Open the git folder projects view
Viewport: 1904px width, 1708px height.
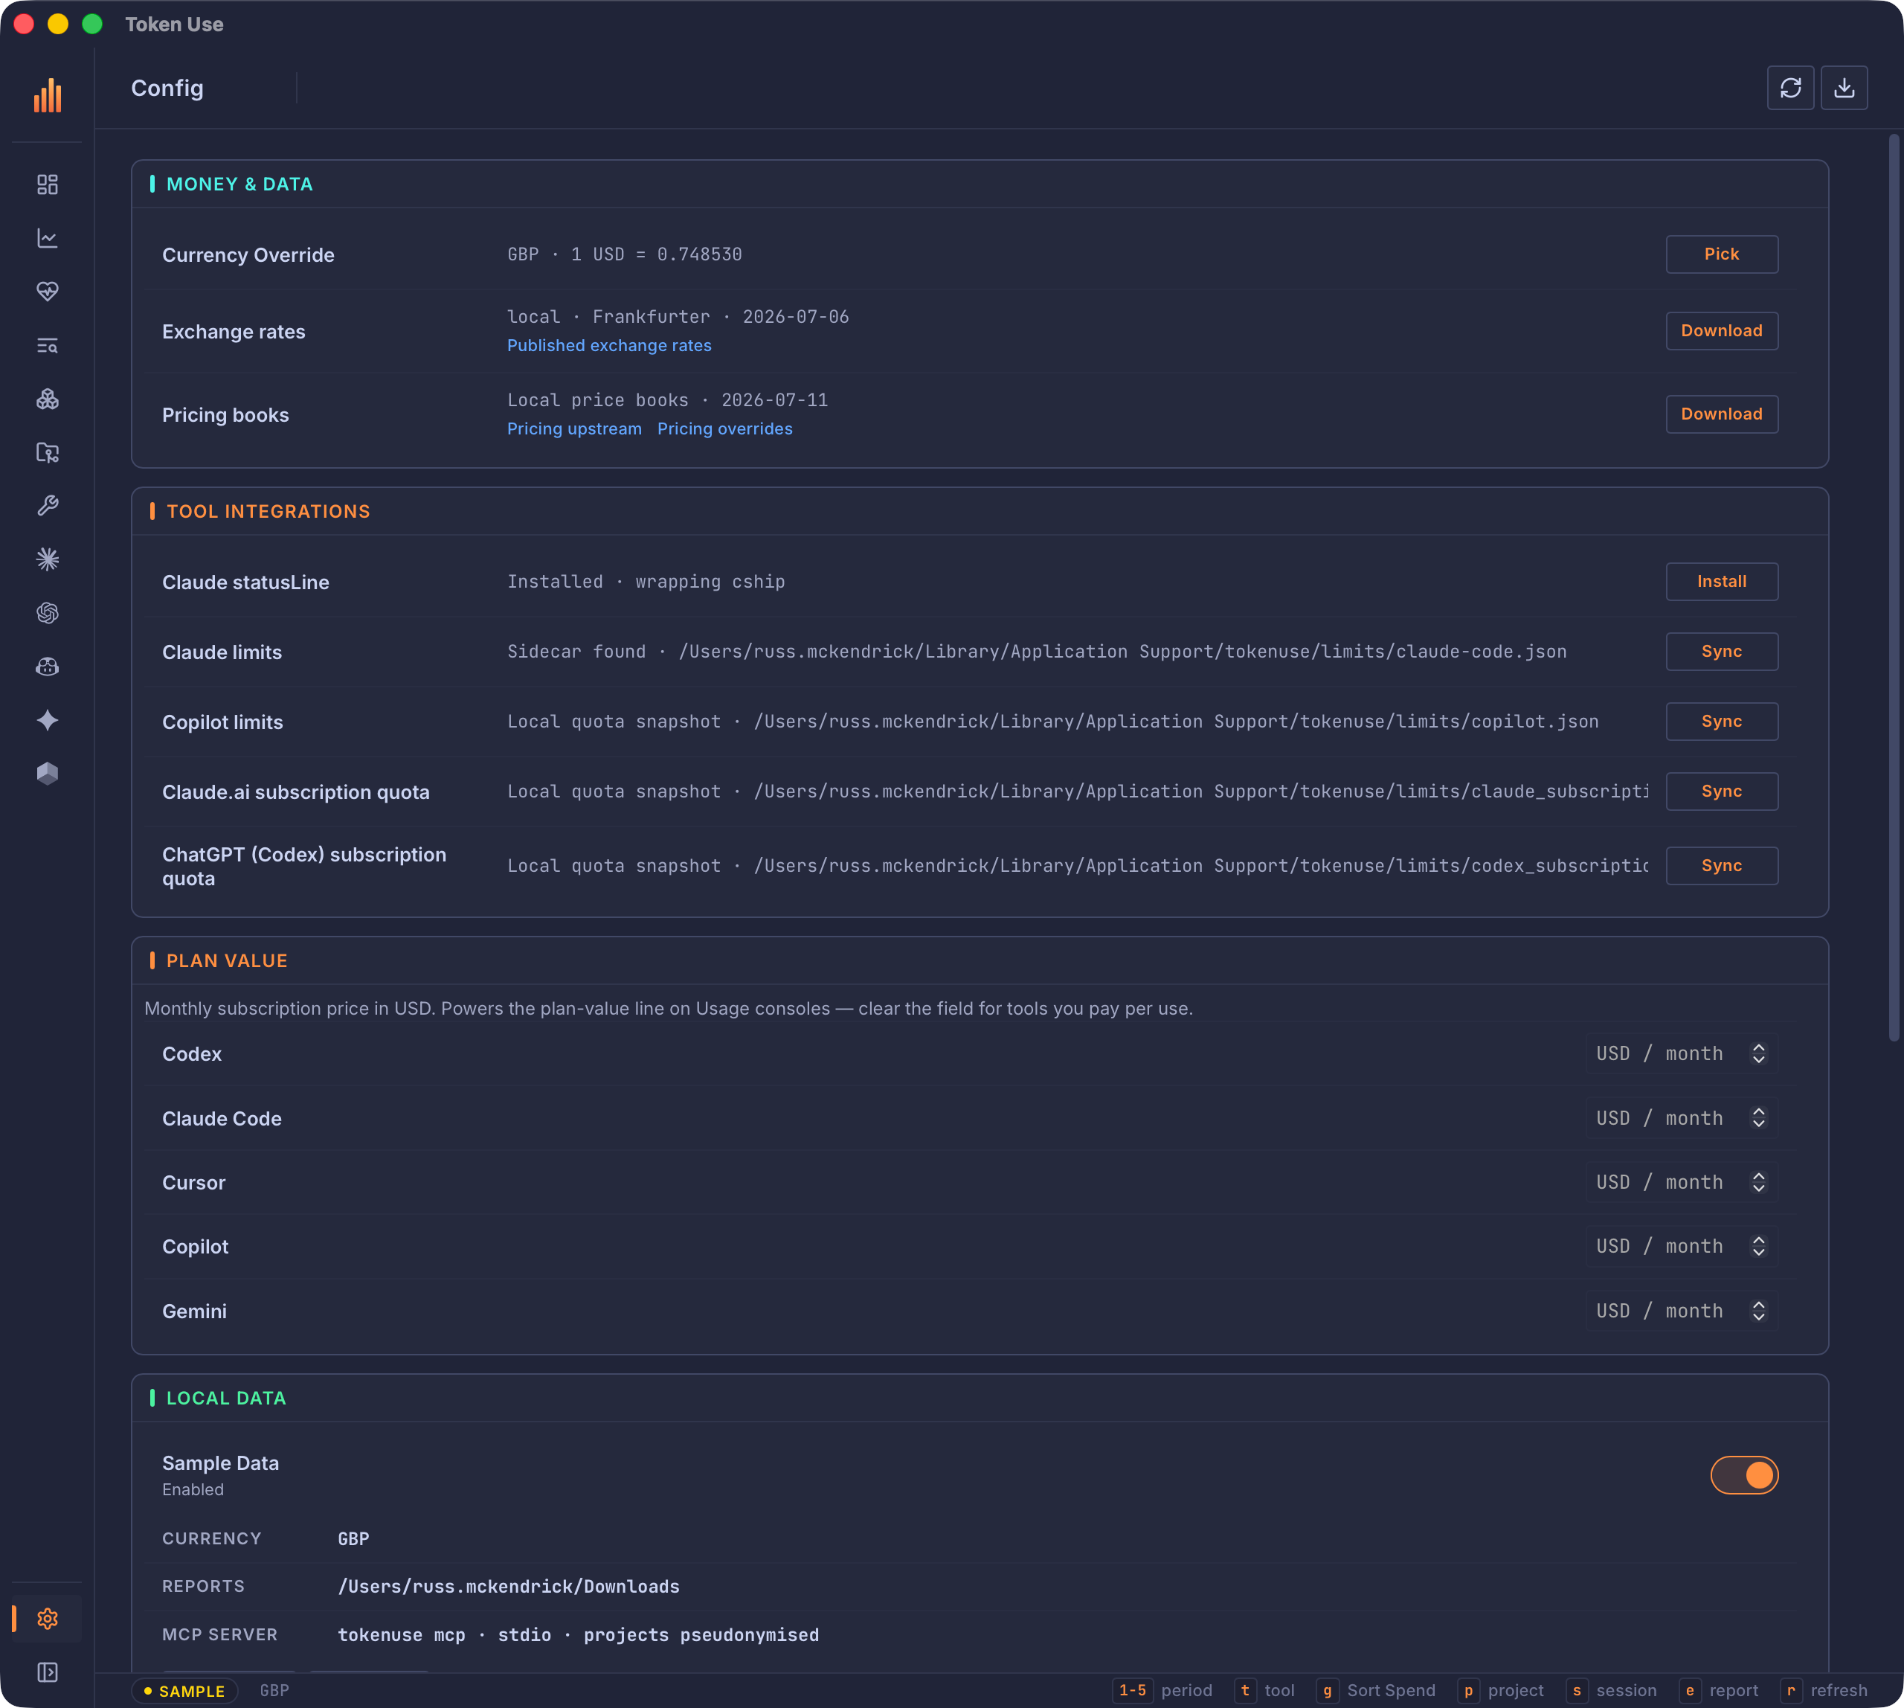click(x=47, y=452)
